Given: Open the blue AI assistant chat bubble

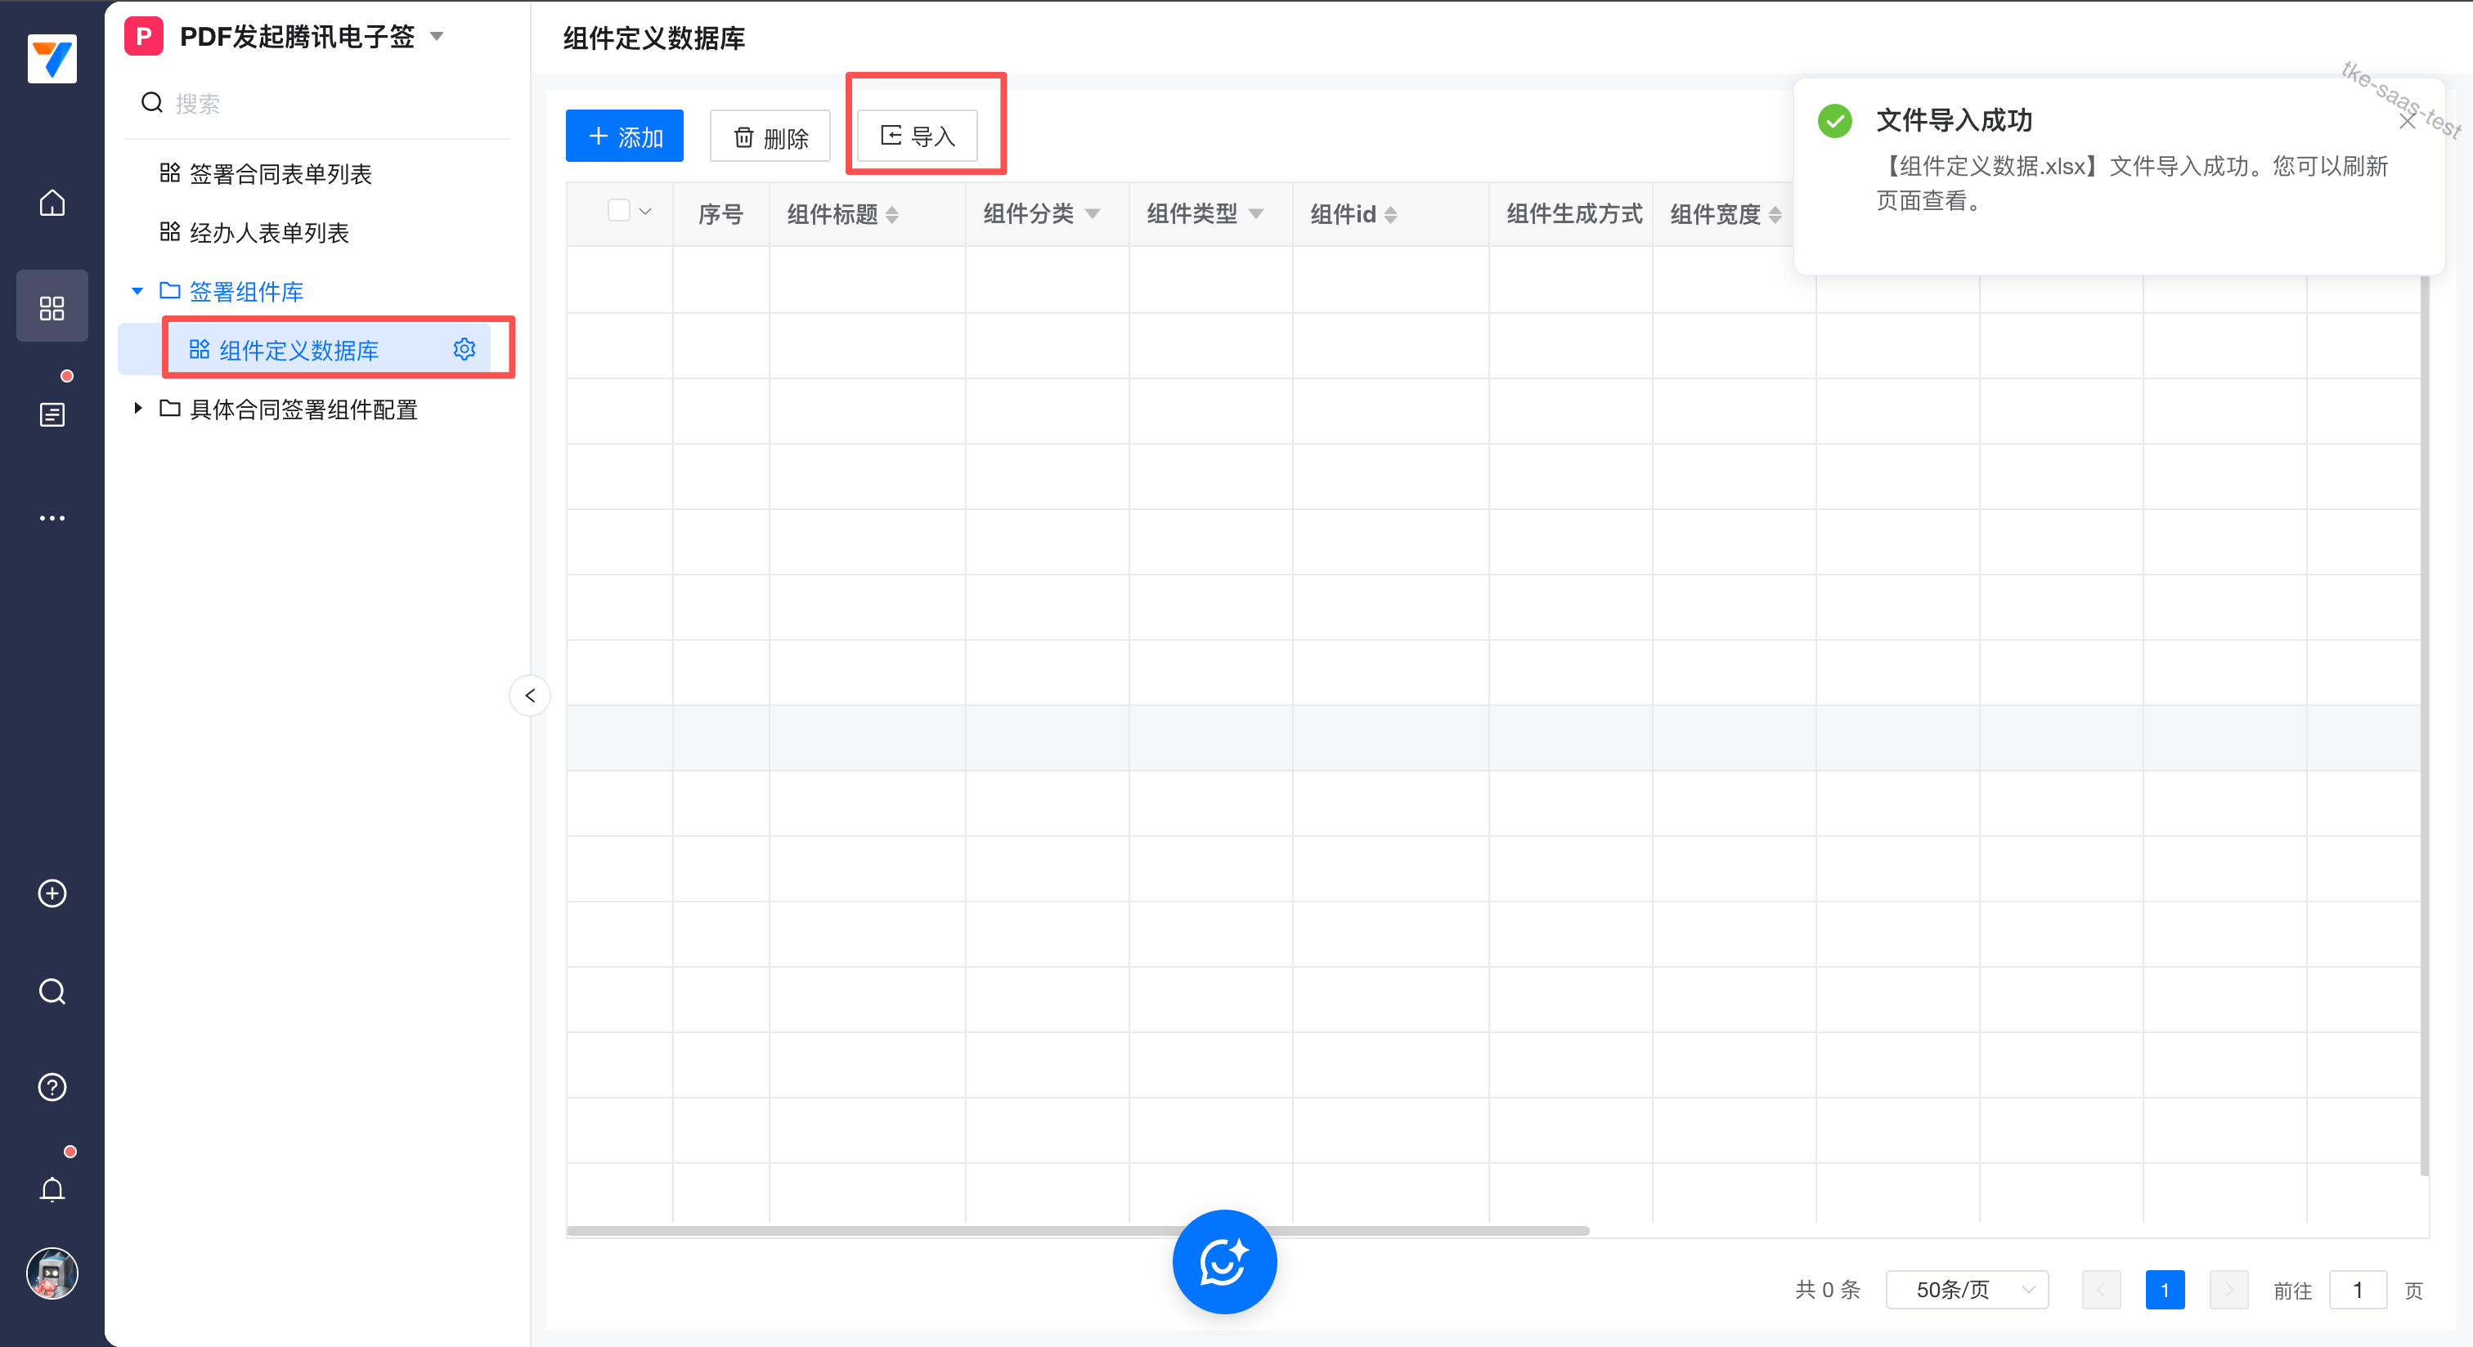Looking at the screenshot, I should 1224,1260.
